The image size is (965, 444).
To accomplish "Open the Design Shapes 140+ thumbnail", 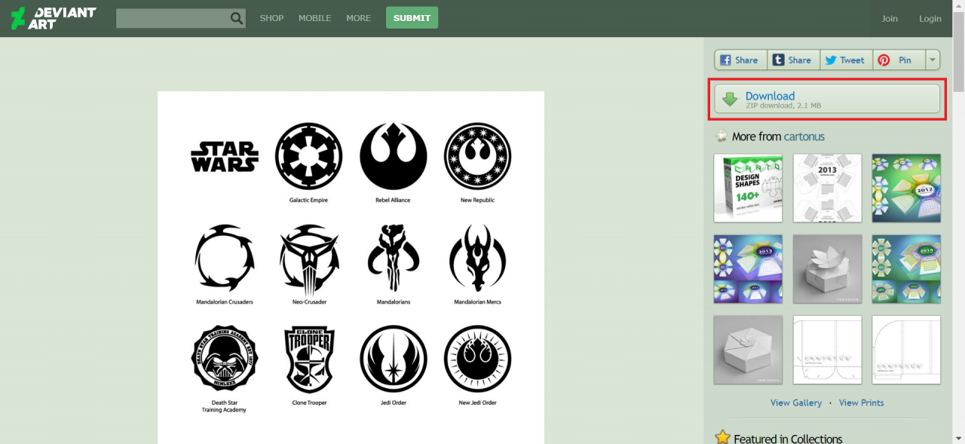I will click(x=748, y=188).
